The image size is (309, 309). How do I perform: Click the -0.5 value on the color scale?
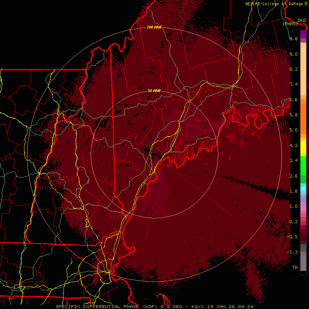click(292, 237)
